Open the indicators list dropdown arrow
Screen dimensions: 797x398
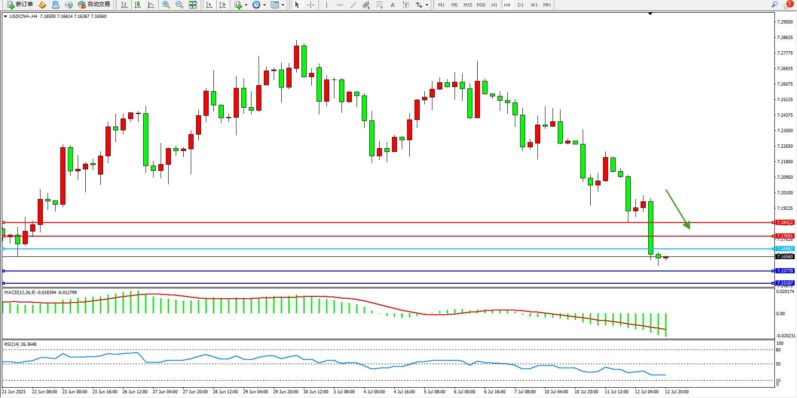[x=246, y=5]
